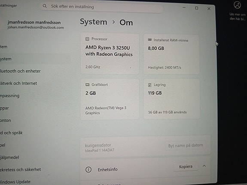Click 'Byt namn på datorn' button
The width and height of the screenshot is (247, 185).
pos(186,146)
